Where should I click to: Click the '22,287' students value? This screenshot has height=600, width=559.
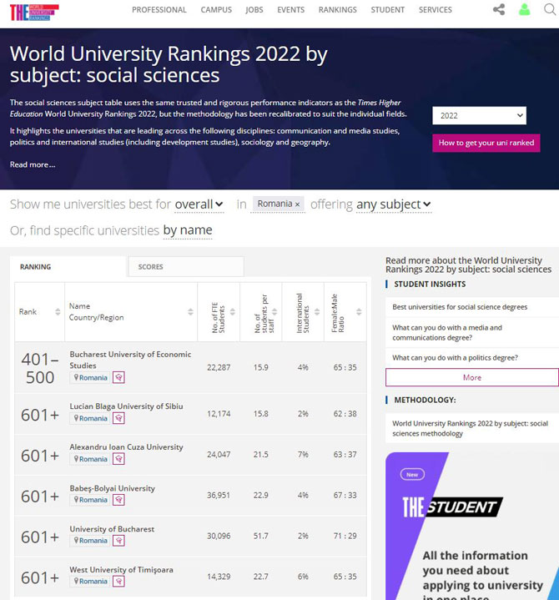pyautogui.click(x=219, y=367)
